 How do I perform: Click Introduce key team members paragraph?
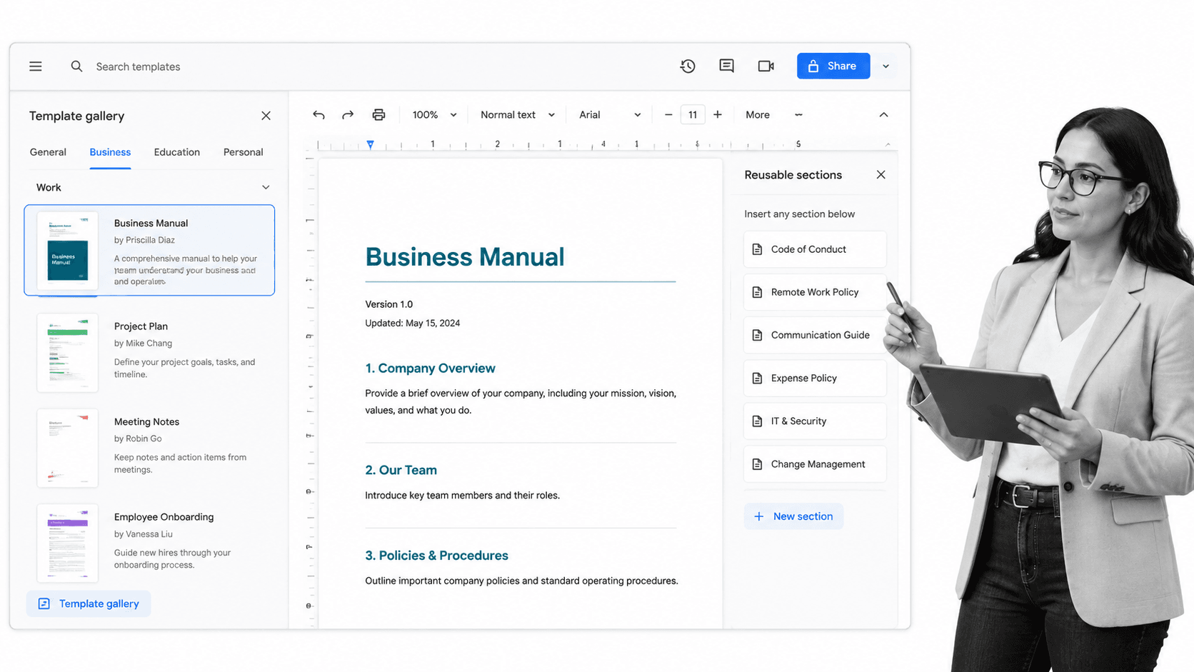click(x=462, y=496)
